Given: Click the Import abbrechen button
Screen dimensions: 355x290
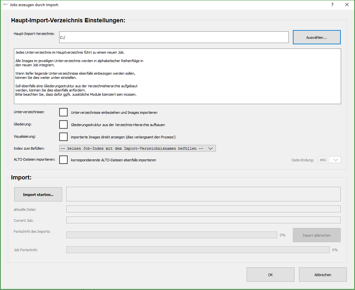Looking at the screenshot, I should pos(316,235).
